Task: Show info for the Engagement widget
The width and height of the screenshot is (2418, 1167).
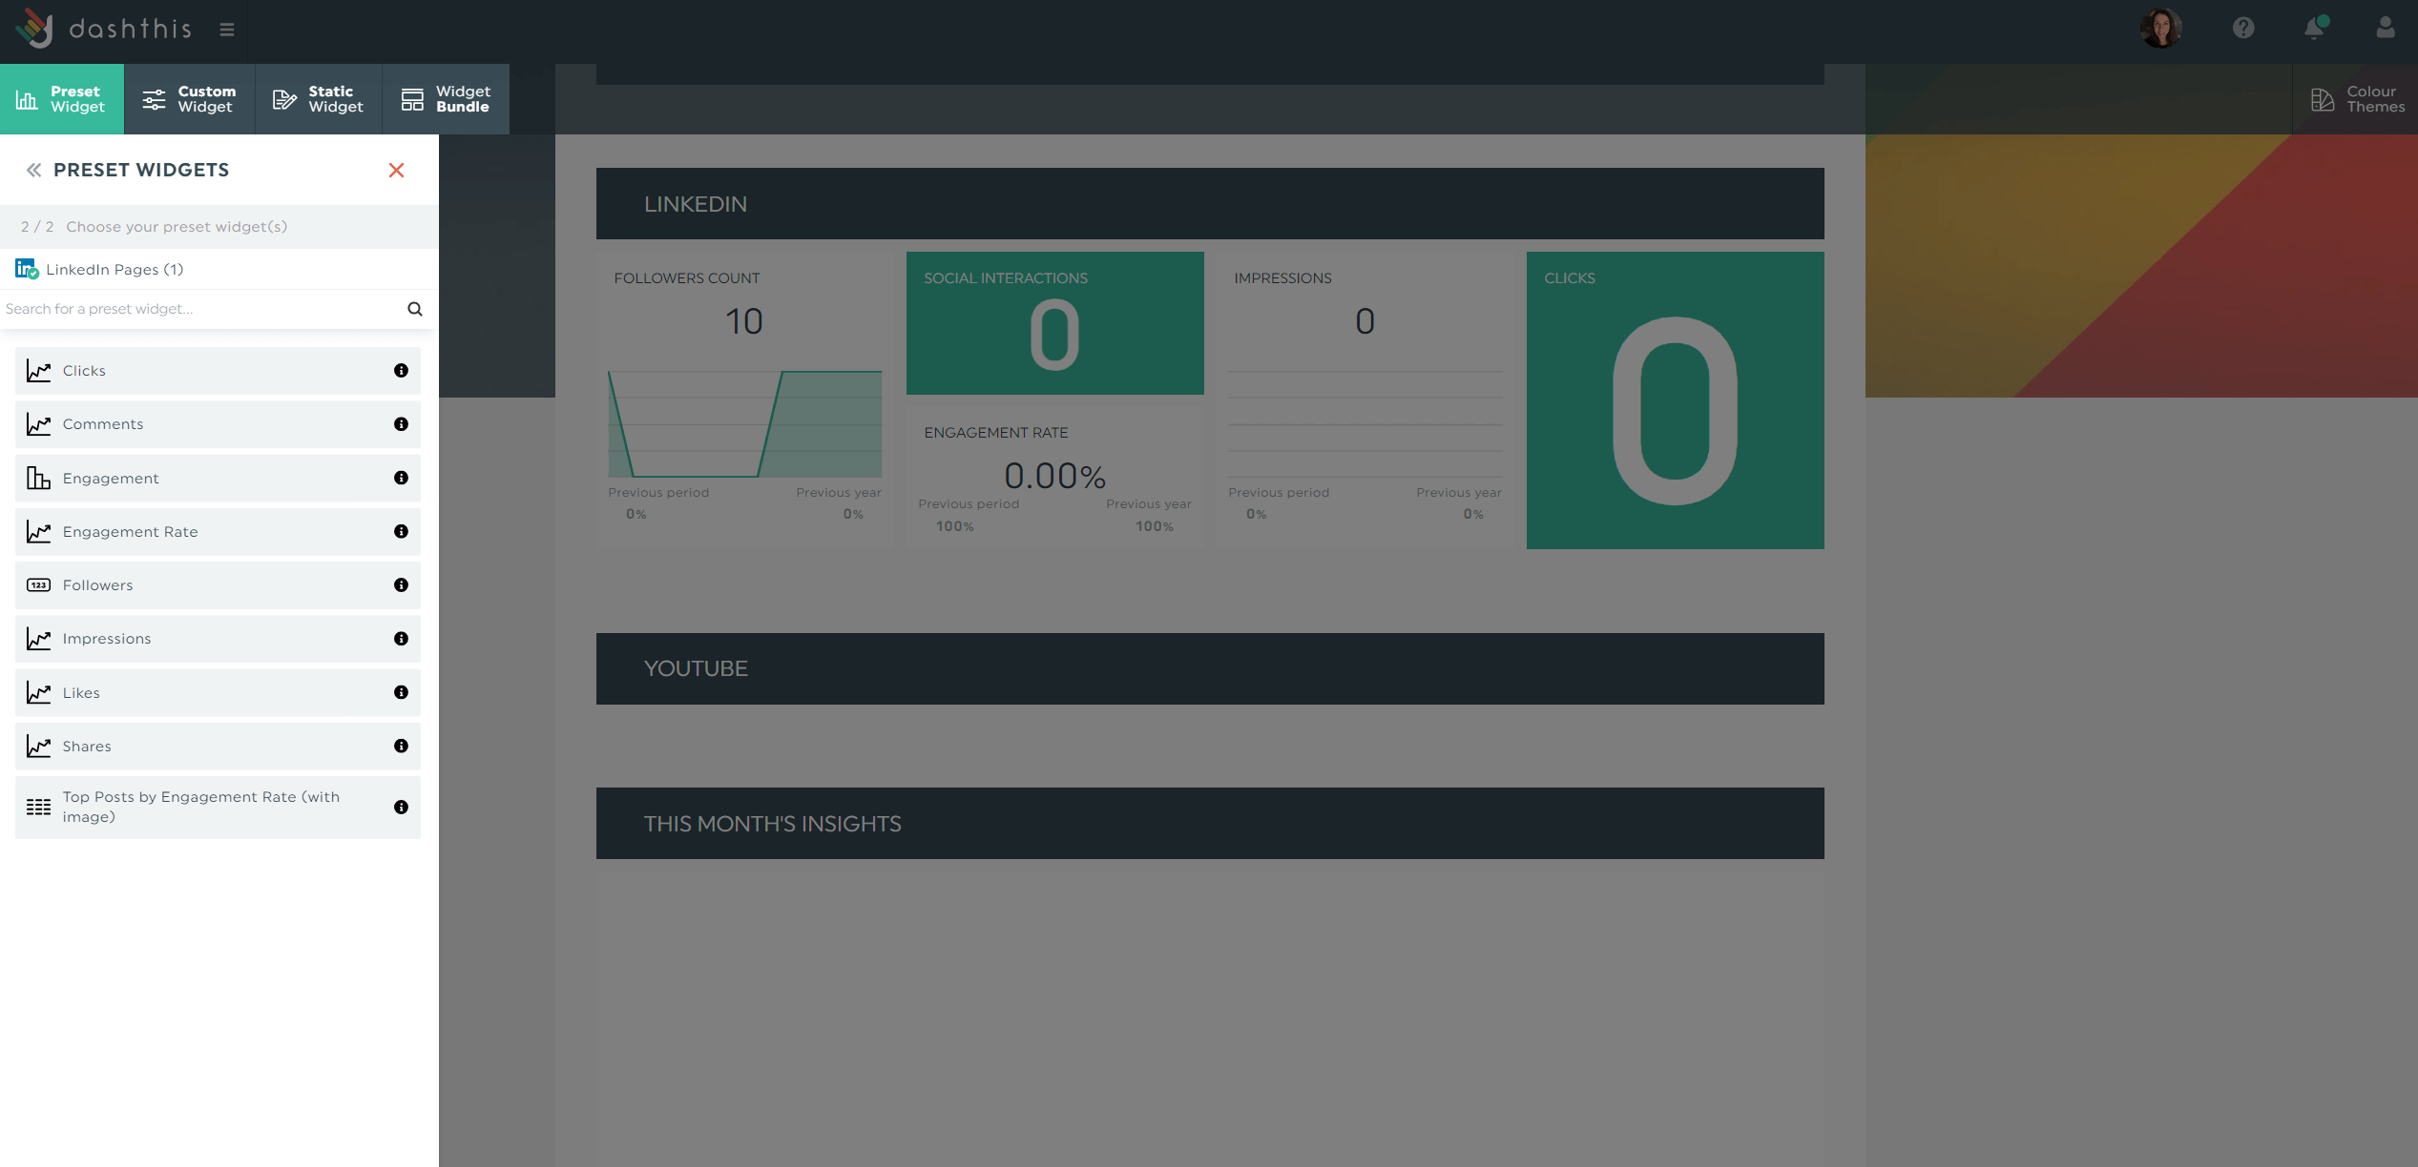Action: [401, 479]
